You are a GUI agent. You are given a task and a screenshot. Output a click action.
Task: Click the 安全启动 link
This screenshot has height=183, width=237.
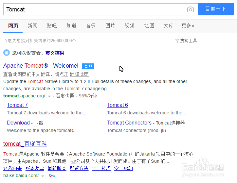coord(123,168)
